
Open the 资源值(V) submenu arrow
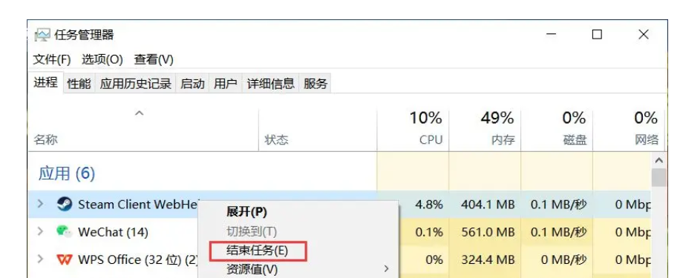pyautogui.click(x=386, y=269)
